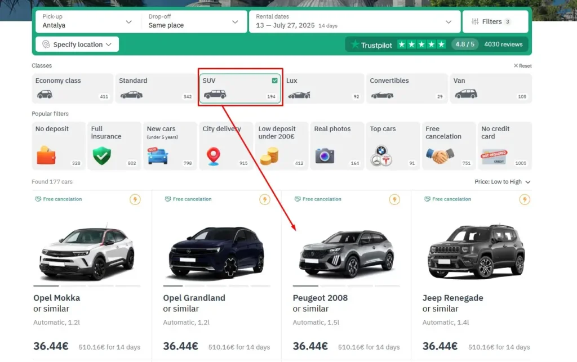
Task: Click the Opel Grandland image carousel indicator
Action: [x=217, y=285]
